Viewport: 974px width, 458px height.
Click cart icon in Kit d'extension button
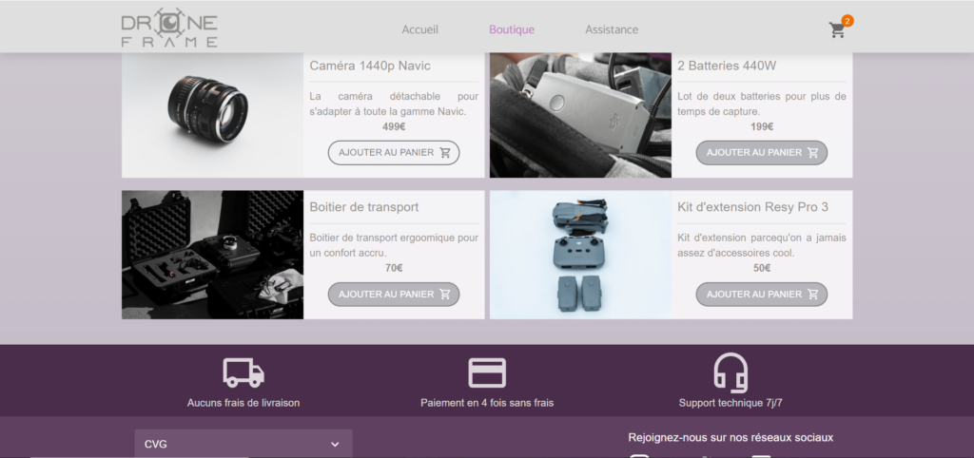(813, 295)
